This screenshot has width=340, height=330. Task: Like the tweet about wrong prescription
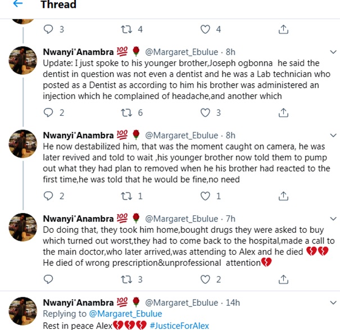coord(206,279)
